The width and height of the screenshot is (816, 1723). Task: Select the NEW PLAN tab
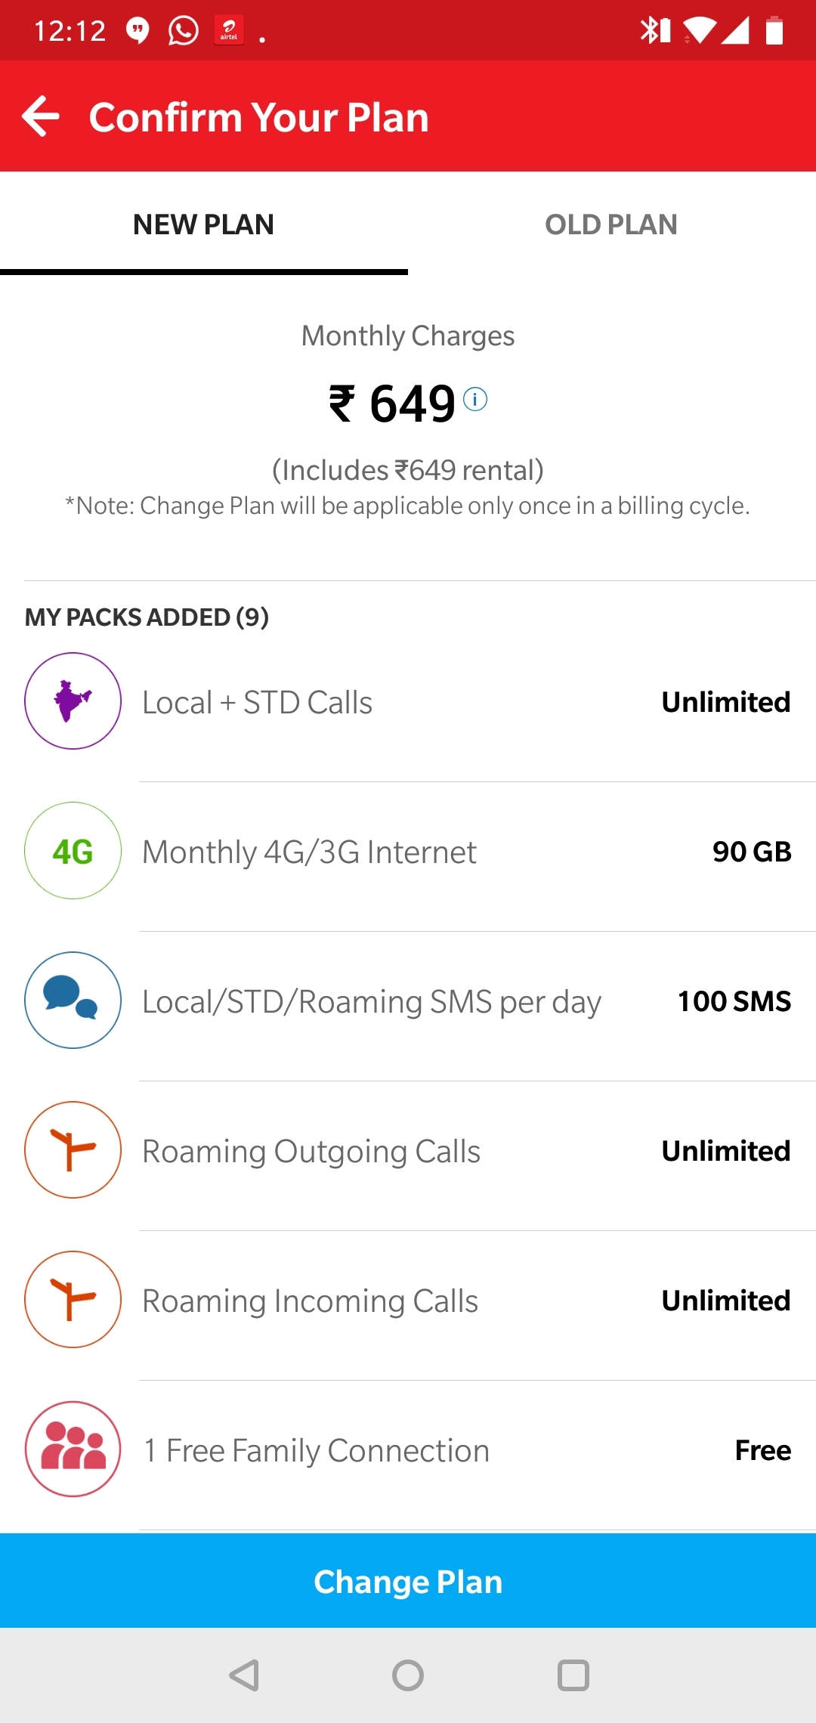click(203, 224)
